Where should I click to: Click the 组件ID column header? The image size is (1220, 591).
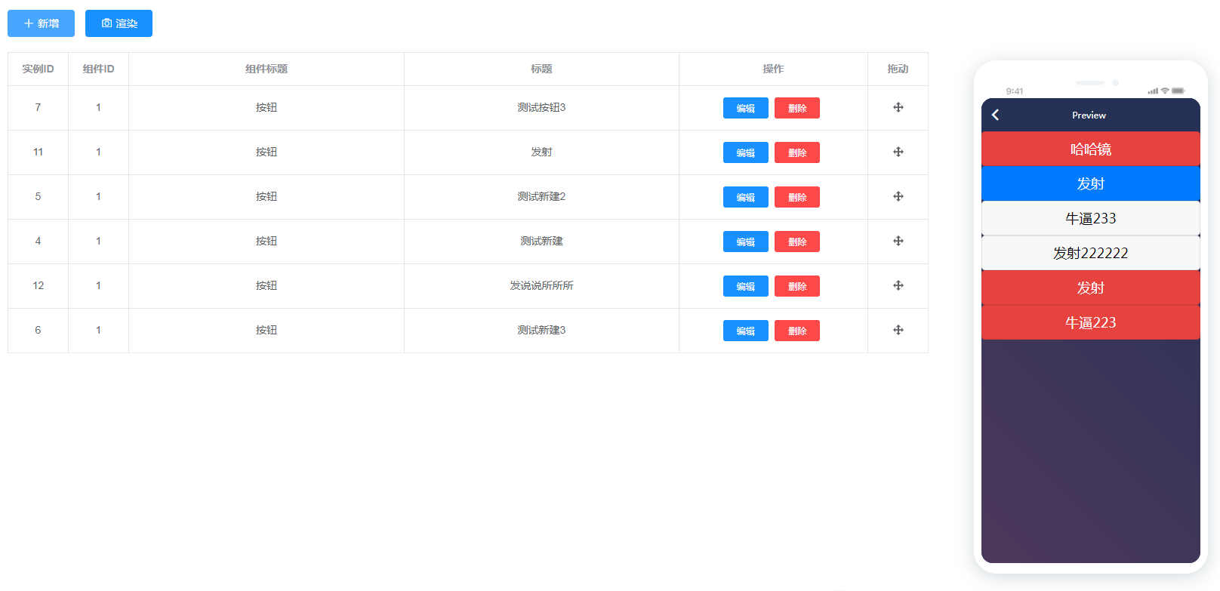pos(98,69)
